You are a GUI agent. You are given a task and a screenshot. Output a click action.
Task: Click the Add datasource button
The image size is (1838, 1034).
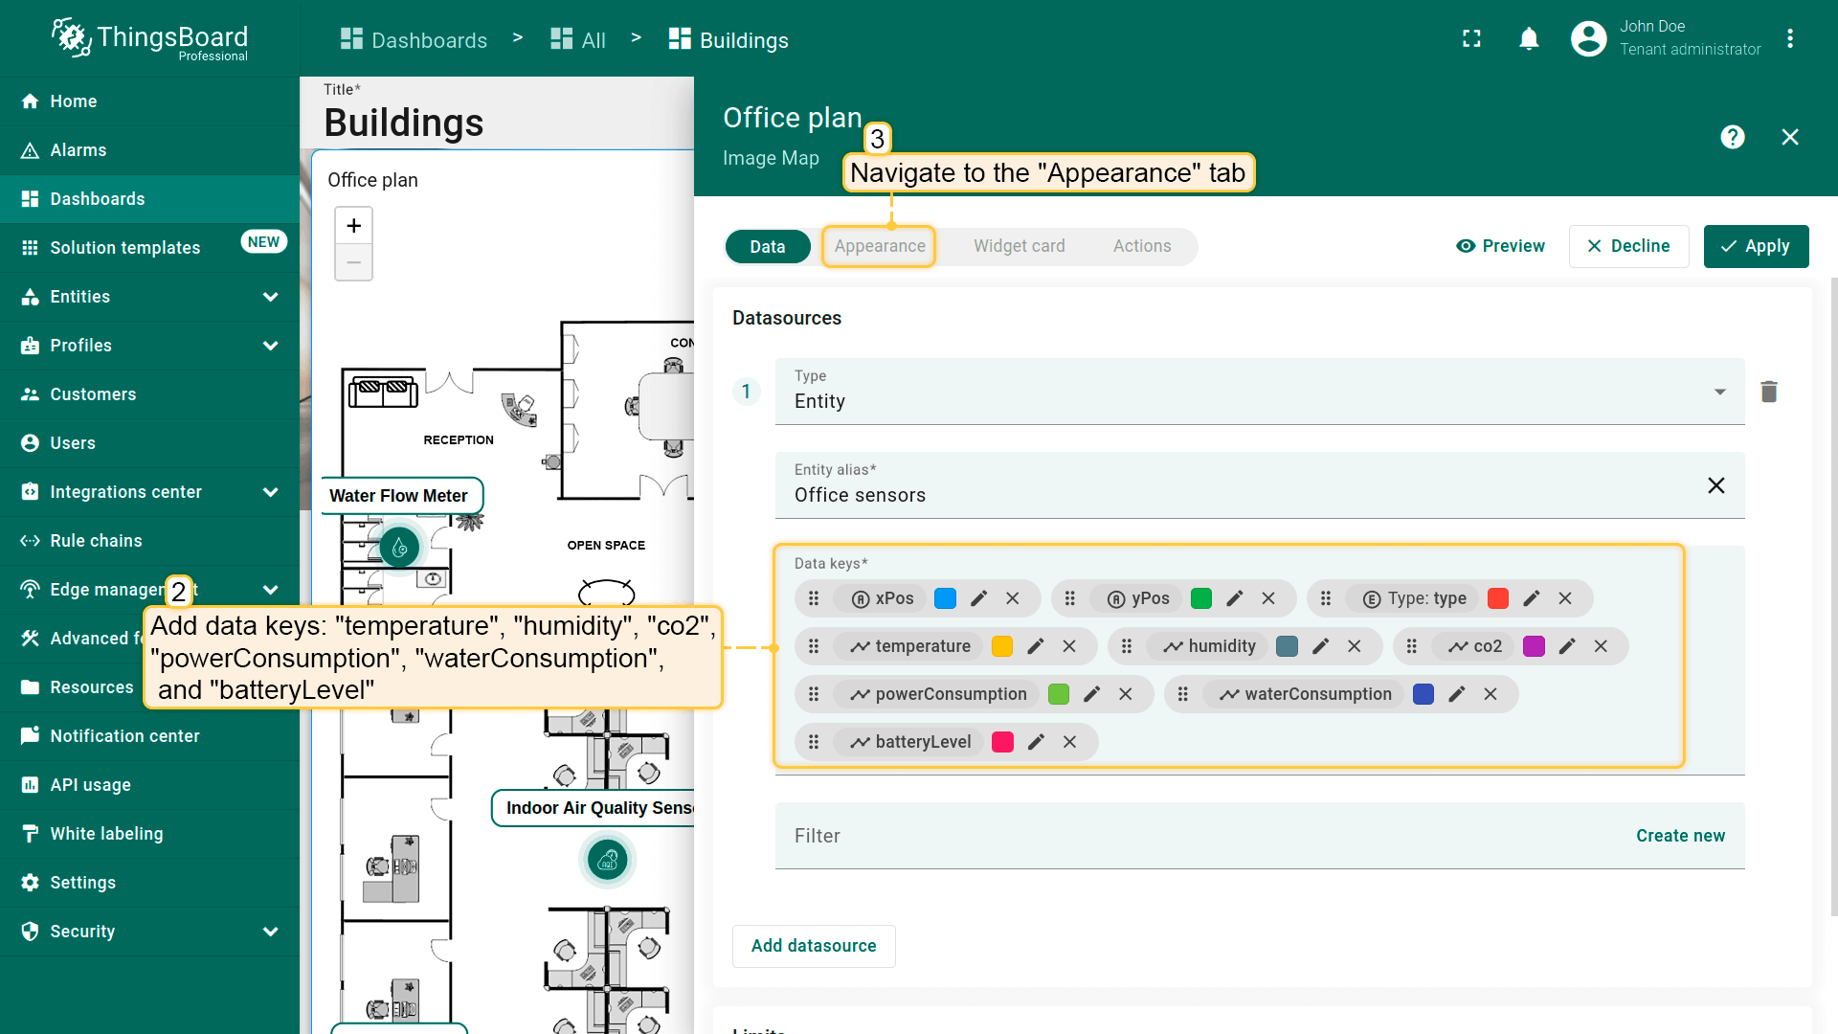click(x=813, y=946)
